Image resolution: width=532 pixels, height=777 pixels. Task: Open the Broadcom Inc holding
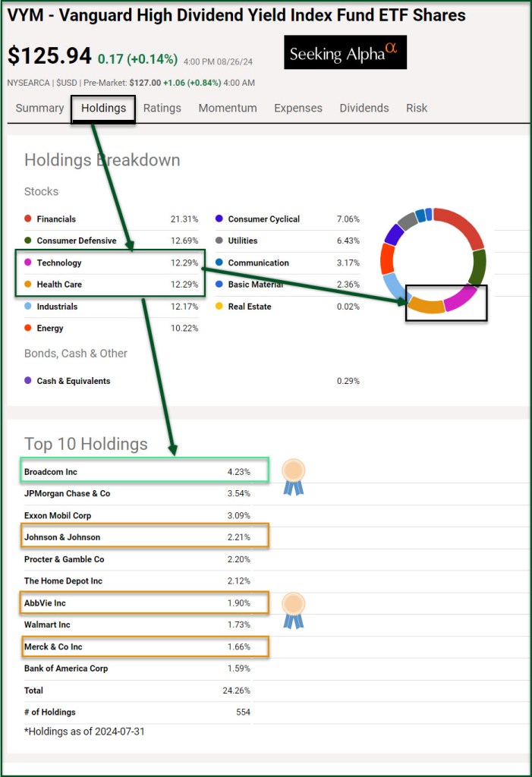click(51, 472)
